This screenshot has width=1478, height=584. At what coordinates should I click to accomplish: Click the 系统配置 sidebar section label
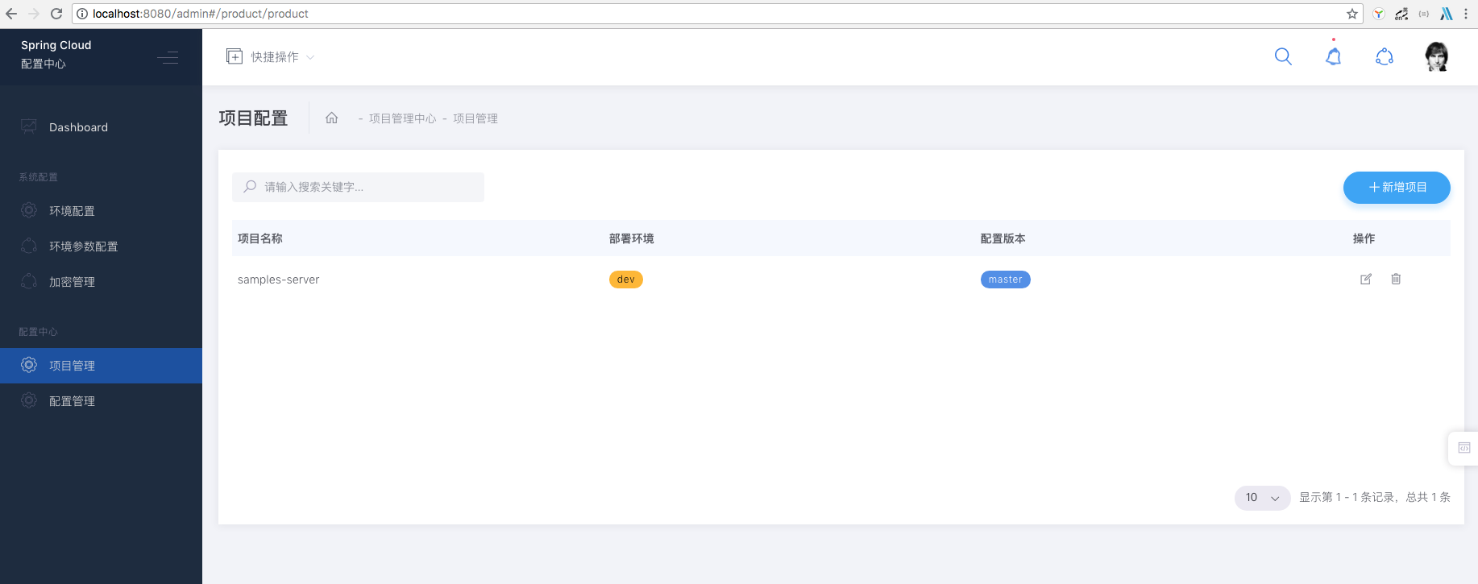coord(39,177)
